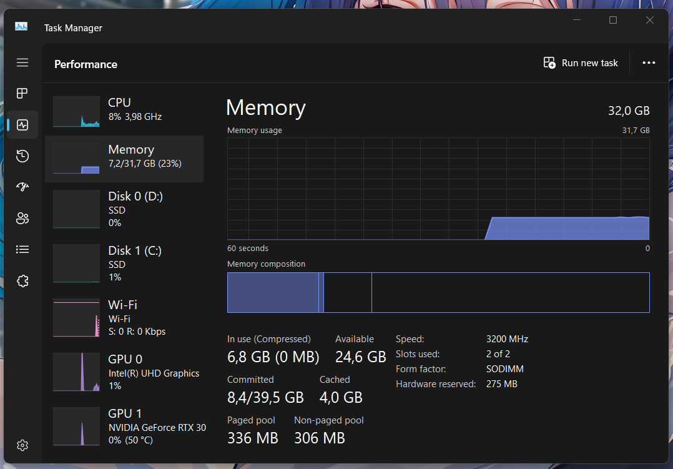Expand the hamburger navigation menu
Image resolution: width=673 pixels, height=469 pixels.
(x=22, y=62)
